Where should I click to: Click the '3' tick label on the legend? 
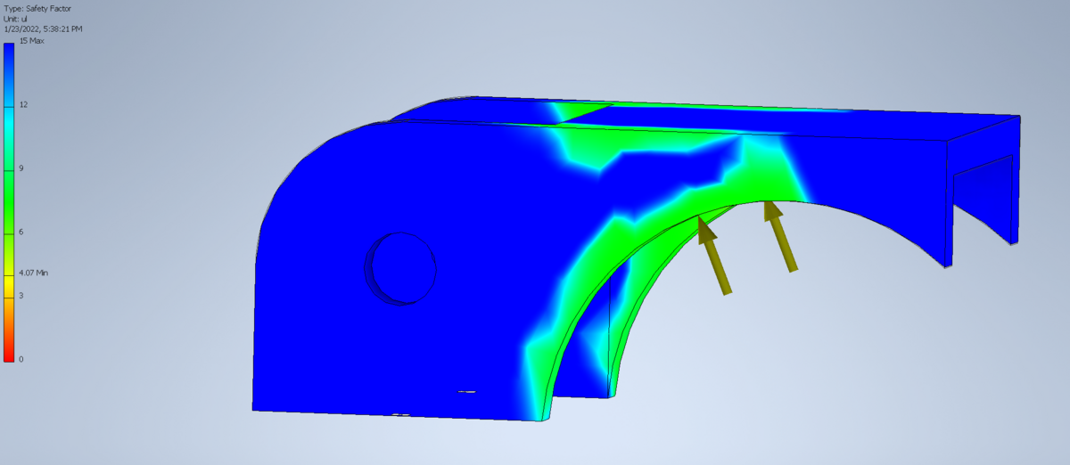pyautogui.click(x=21, y=295)
